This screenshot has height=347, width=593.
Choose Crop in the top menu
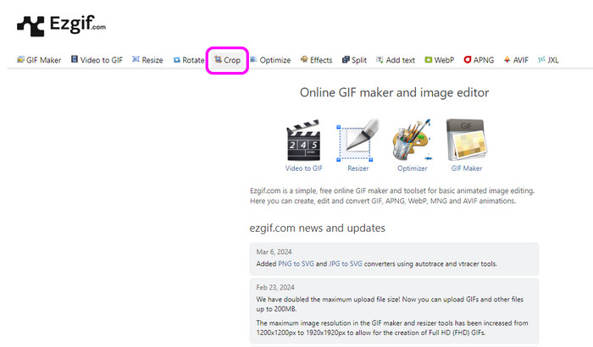tap(227, 60)
